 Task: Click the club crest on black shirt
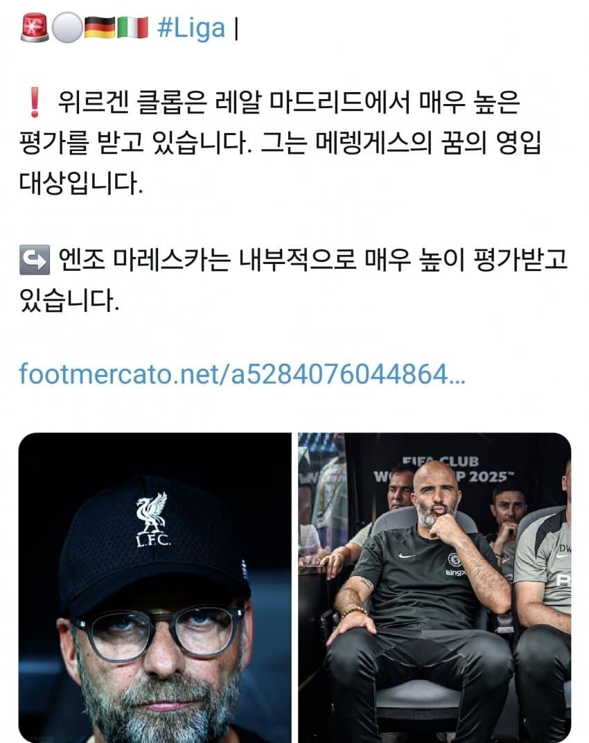pyautogui.click(x=455, y=559)
